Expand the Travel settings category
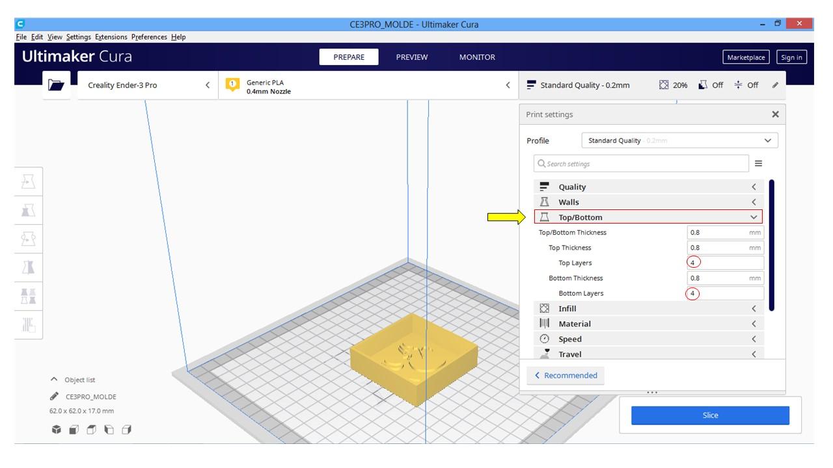 (648, 354)
